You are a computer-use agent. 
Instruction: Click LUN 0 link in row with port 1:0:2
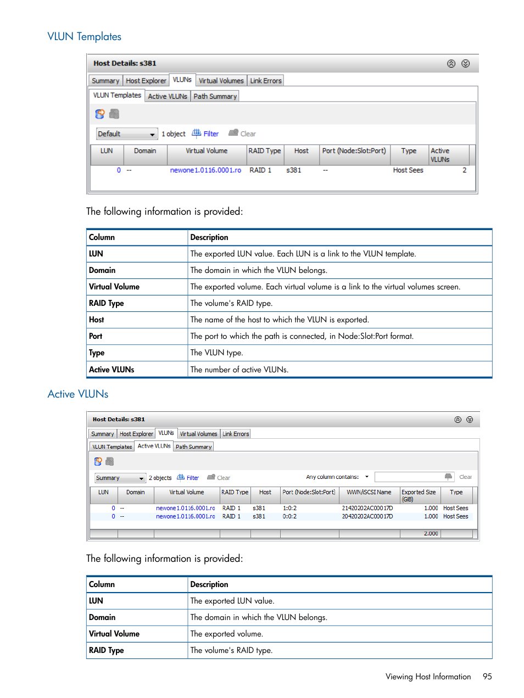pyautogui.click(x=114, y=509)
